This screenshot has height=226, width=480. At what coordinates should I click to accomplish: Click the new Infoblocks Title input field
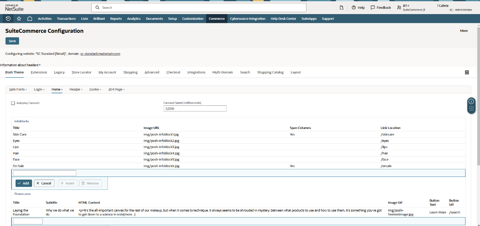pyautogui.click(x=45, y=173)
